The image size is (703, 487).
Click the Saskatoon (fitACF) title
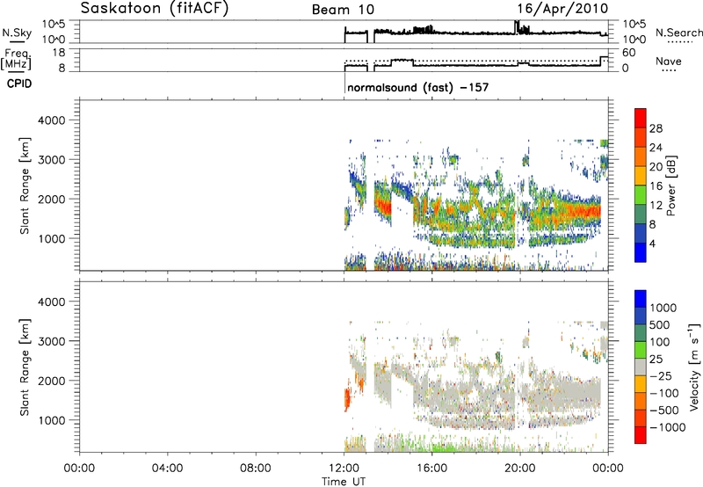click(155, 9)
